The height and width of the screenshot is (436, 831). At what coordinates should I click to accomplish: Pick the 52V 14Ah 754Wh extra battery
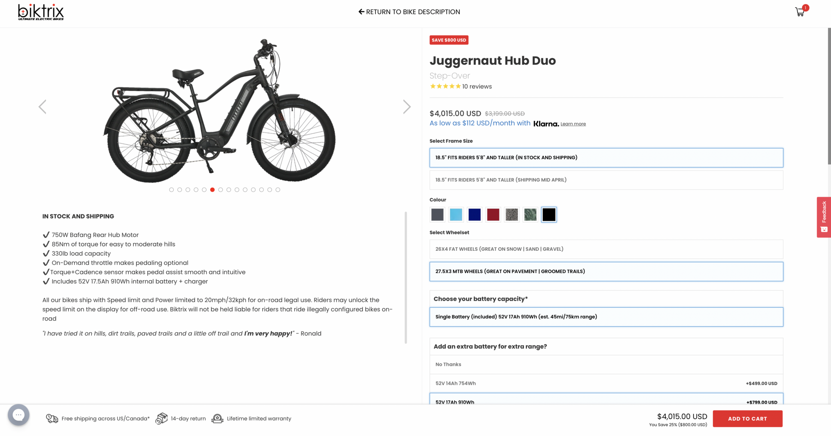pos(606,383)
